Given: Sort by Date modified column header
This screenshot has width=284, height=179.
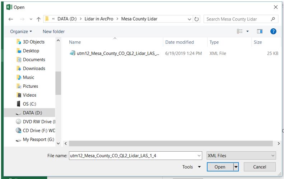Looking at the screenshot, I should click(180, 42).
